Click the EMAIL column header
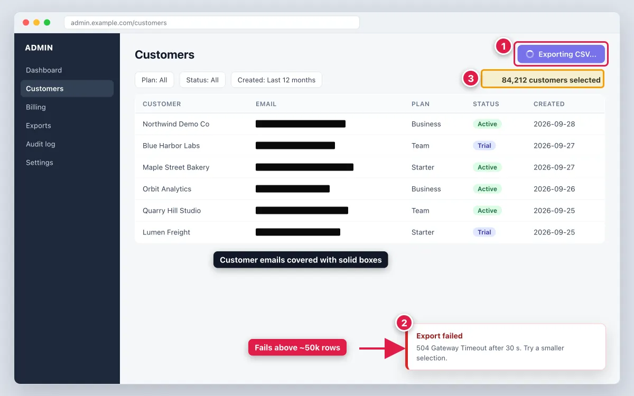634x396 pixels. click(266, 104)
